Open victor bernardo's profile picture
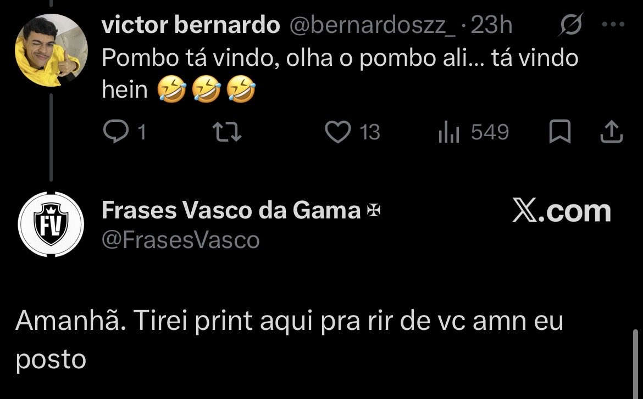The height and width of the screenshot is (399, 643). 51,50
